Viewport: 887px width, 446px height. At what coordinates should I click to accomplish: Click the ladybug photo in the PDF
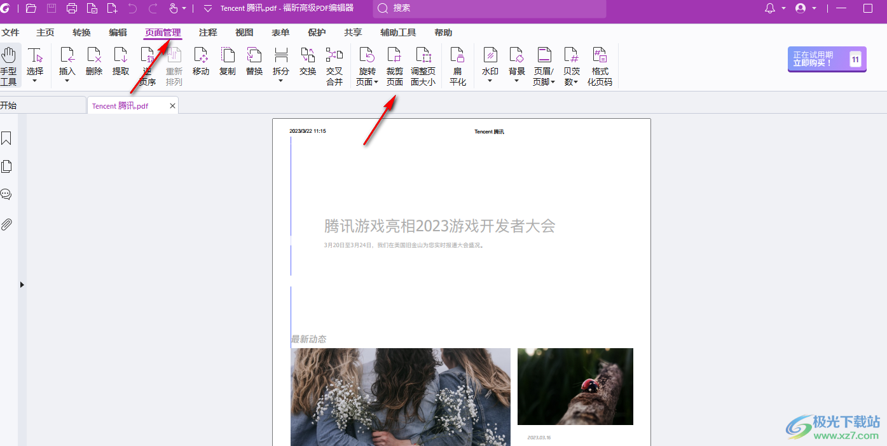click(x=575, y=386)
